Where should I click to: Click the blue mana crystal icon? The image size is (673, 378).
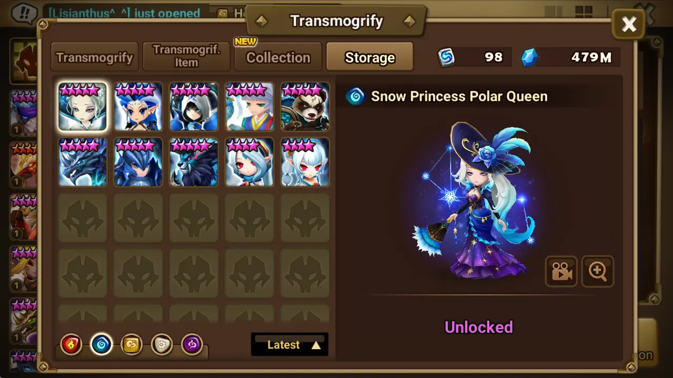[530, 57]
